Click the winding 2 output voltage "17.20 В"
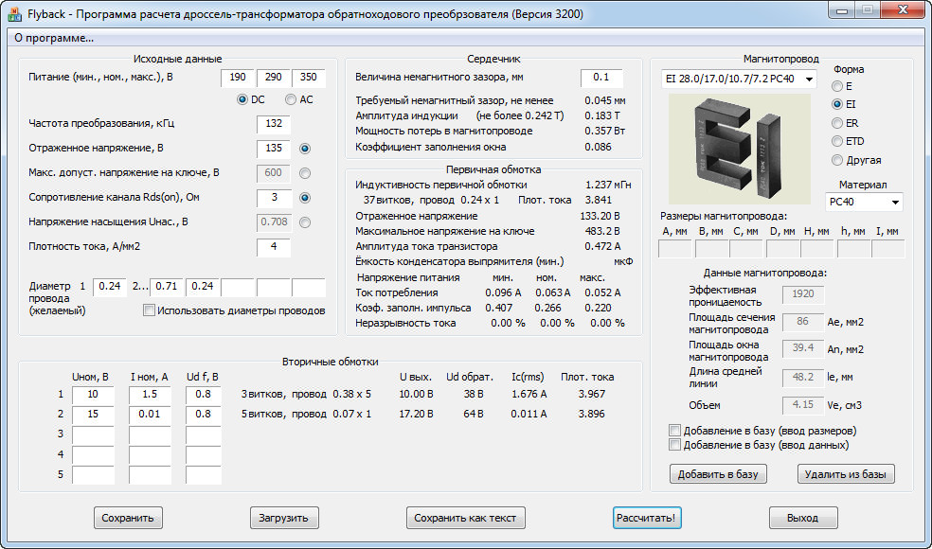This screenshot has height=549, width=932. coord(416,415)
